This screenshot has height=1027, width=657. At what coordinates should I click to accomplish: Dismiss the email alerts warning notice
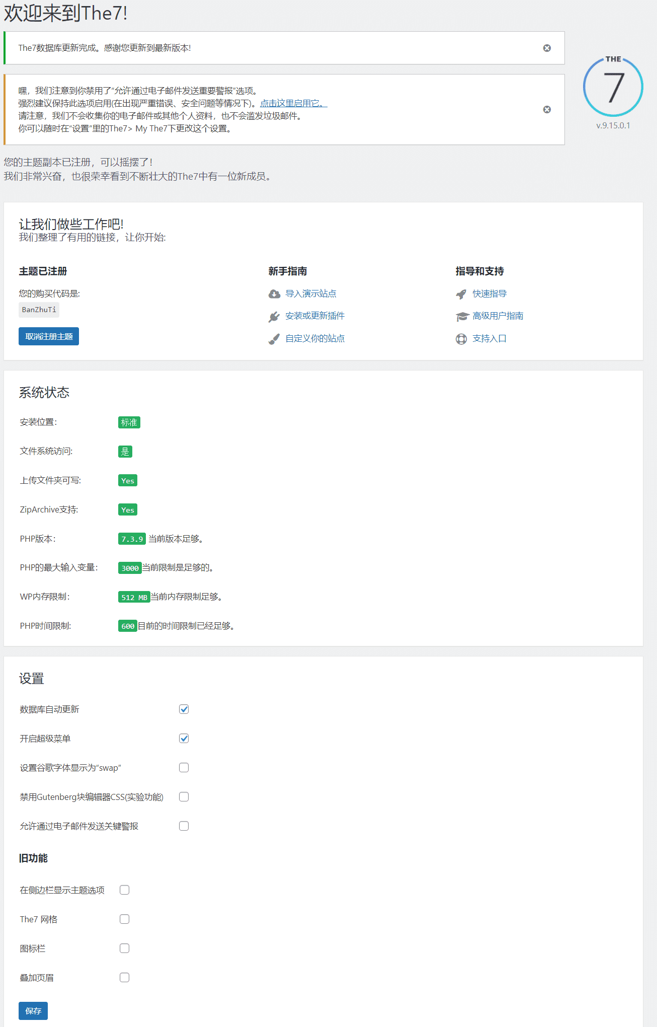tap(547, 109)
